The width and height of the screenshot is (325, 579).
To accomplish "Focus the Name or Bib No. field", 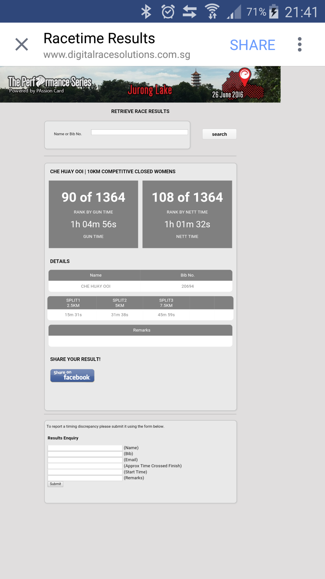I will click(x=139, y=132).
